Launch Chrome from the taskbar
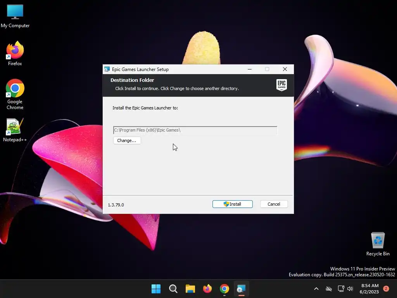This screenshot has height=298, width=397. click(224, 289)
